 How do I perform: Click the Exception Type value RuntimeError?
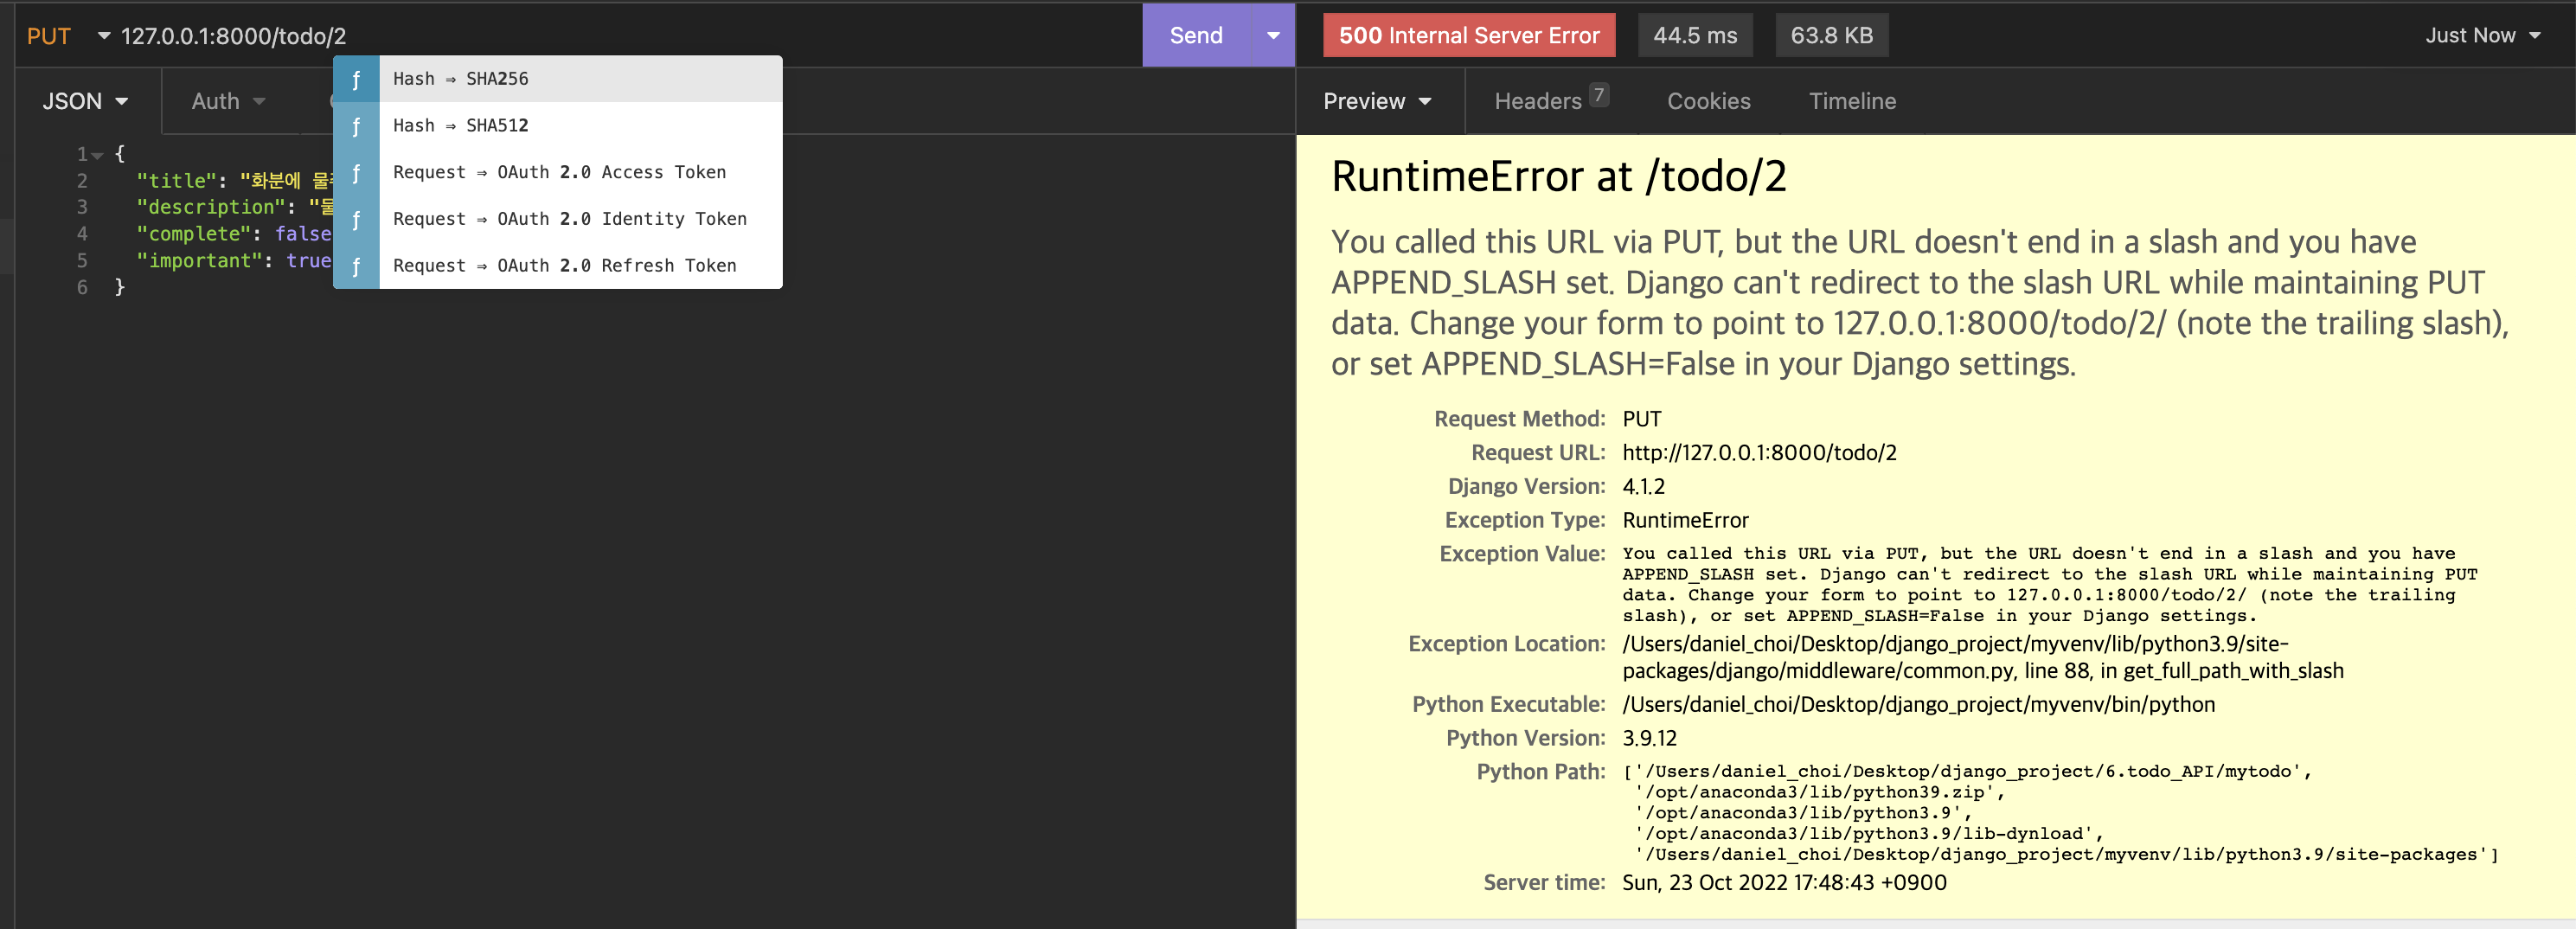pos(1685,521)
